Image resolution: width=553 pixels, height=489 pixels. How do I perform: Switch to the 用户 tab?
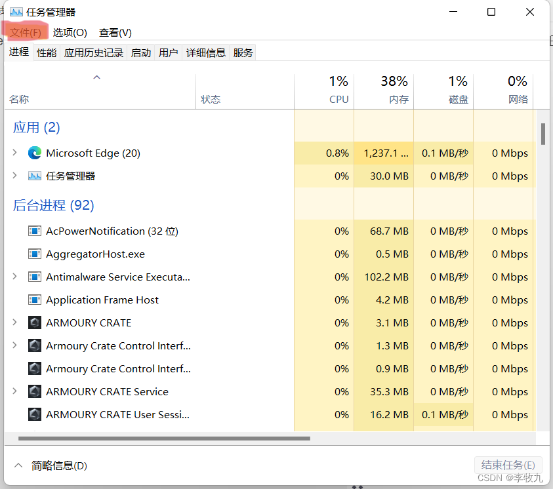click(168, 53)
